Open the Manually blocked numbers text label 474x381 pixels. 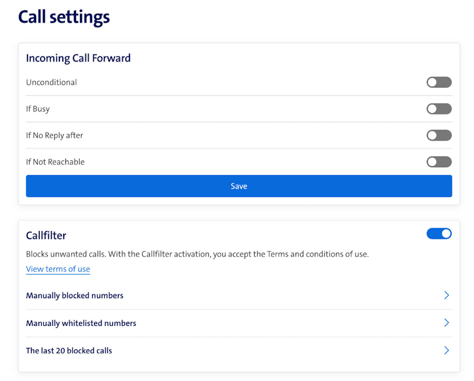(75, 296)
